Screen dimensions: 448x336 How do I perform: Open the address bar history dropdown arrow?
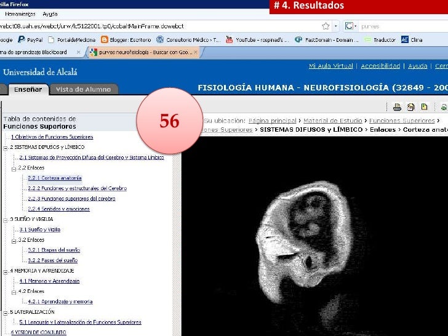[336, 26]
